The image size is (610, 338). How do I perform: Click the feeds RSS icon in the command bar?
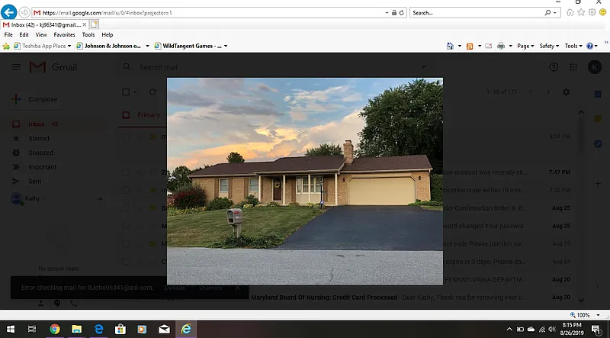pyautogui.click(x=470, y=46)
